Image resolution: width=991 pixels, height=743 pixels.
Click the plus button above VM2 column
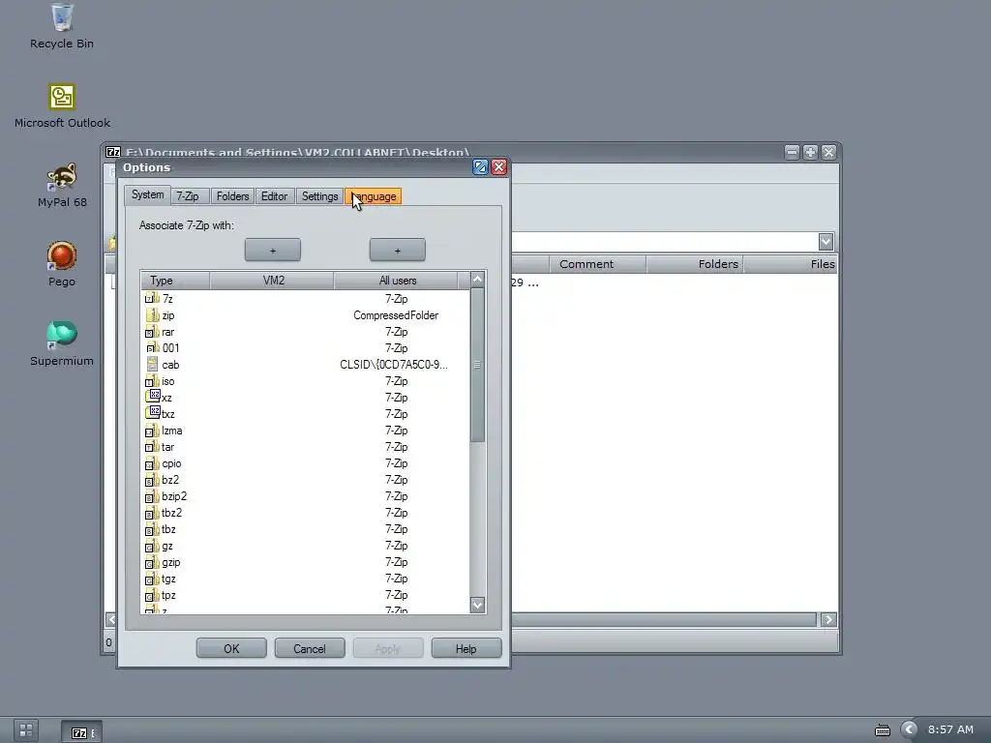pos(272,251)
